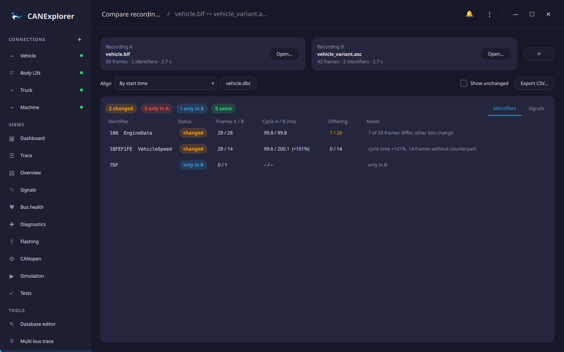The image size is (564, 352).
Task: Open the Flashing view
Action: pos(45,242)
